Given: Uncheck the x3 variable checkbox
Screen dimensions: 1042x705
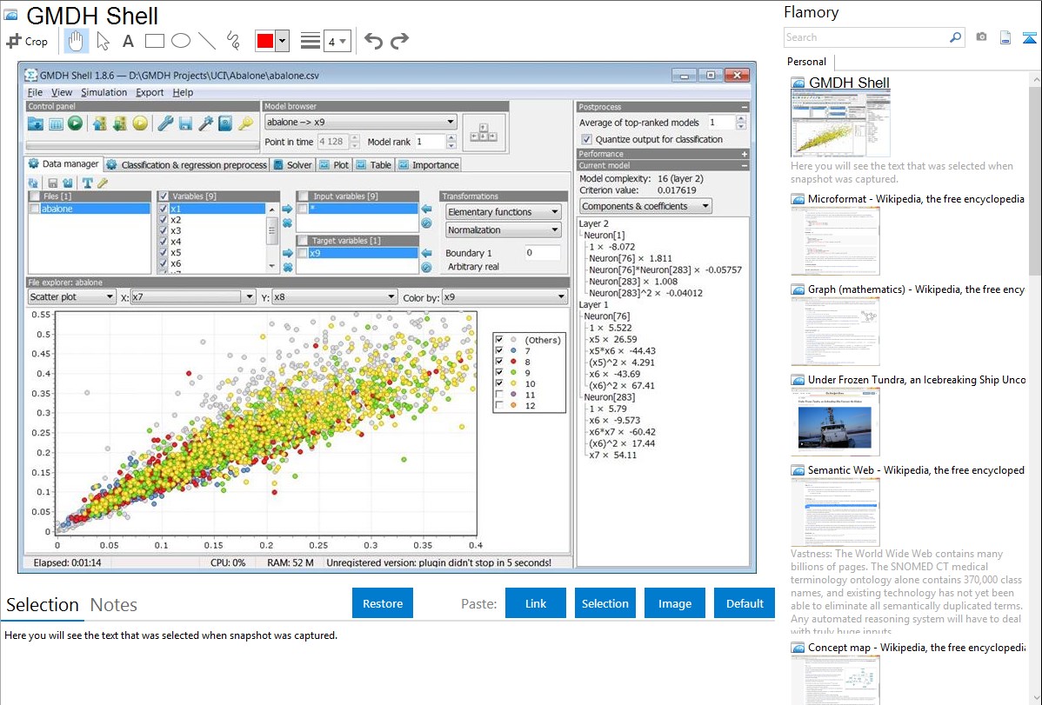Looking at the screenshot, I should (x=163, y=230).
